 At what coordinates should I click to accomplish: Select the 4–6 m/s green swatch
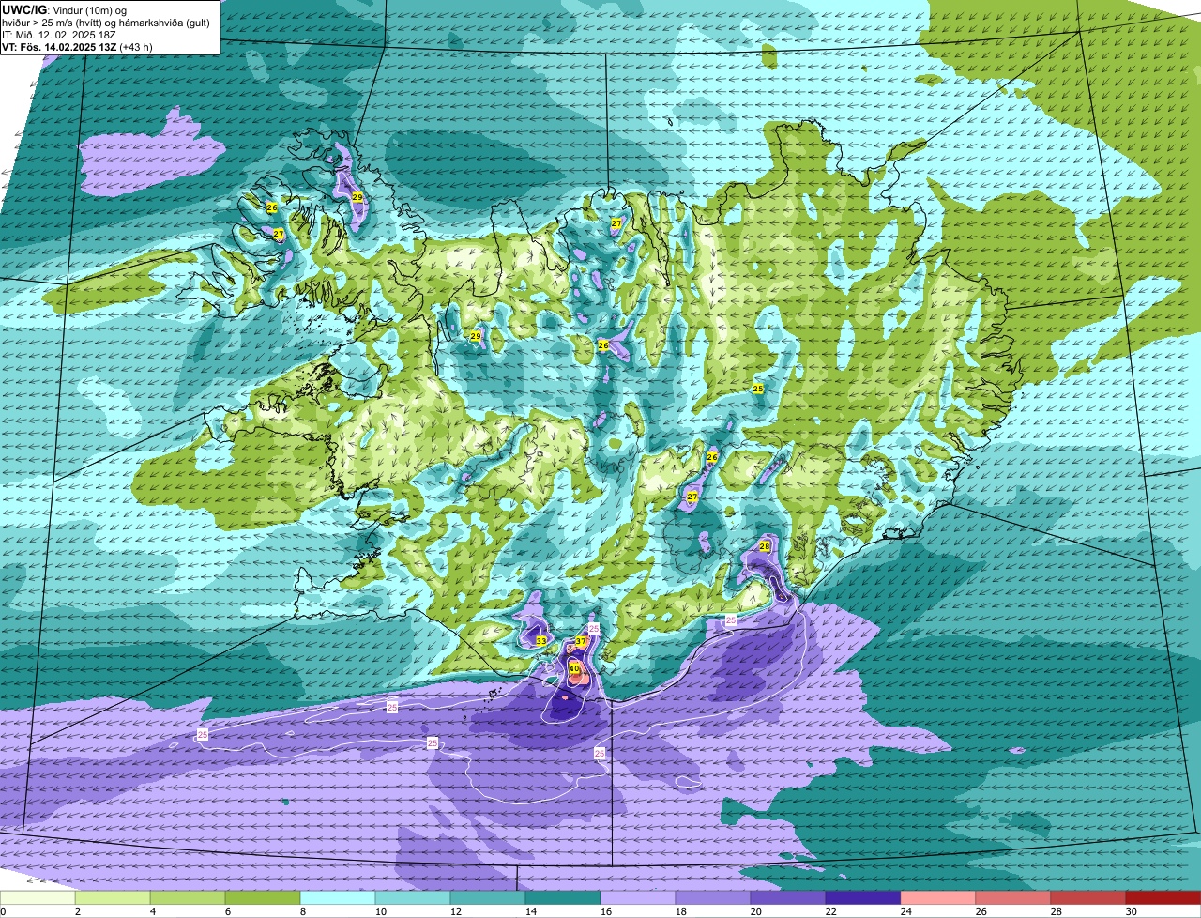[x=188, y=898]
